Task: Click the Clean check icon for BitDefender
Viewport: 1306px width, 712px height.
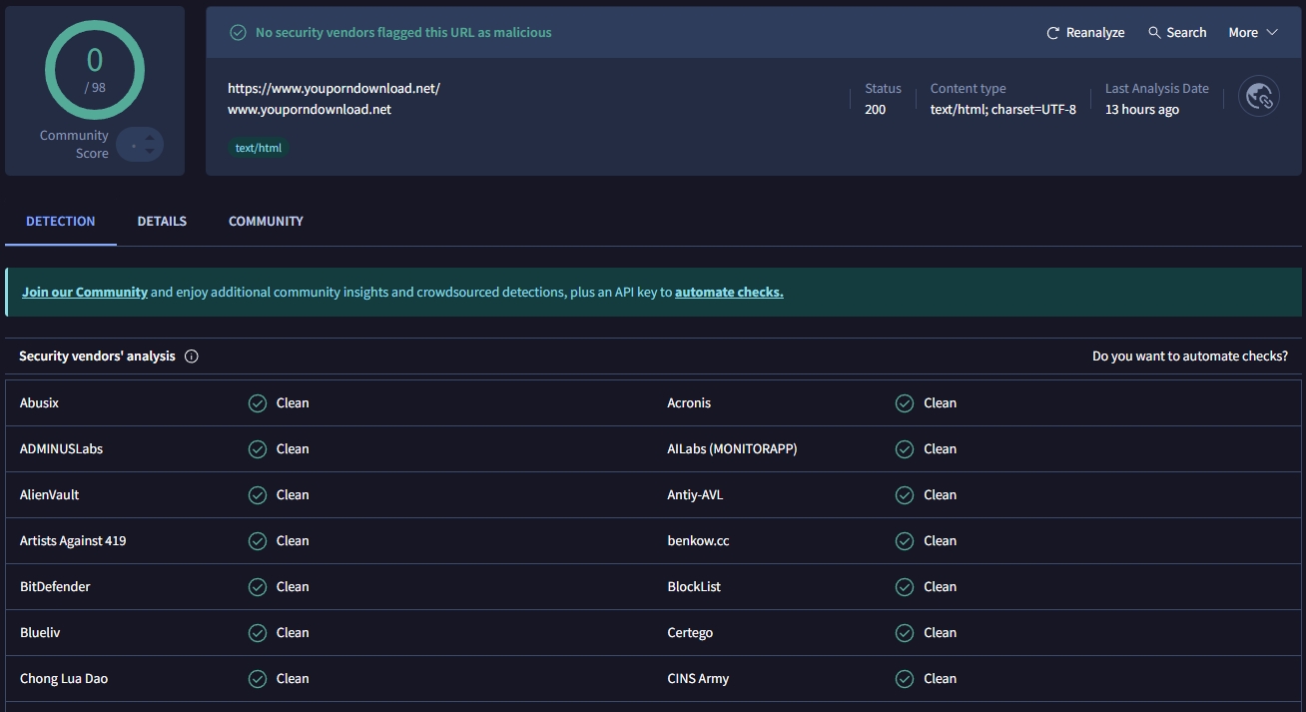Action: pyautogui.click(x=258, y=587)
